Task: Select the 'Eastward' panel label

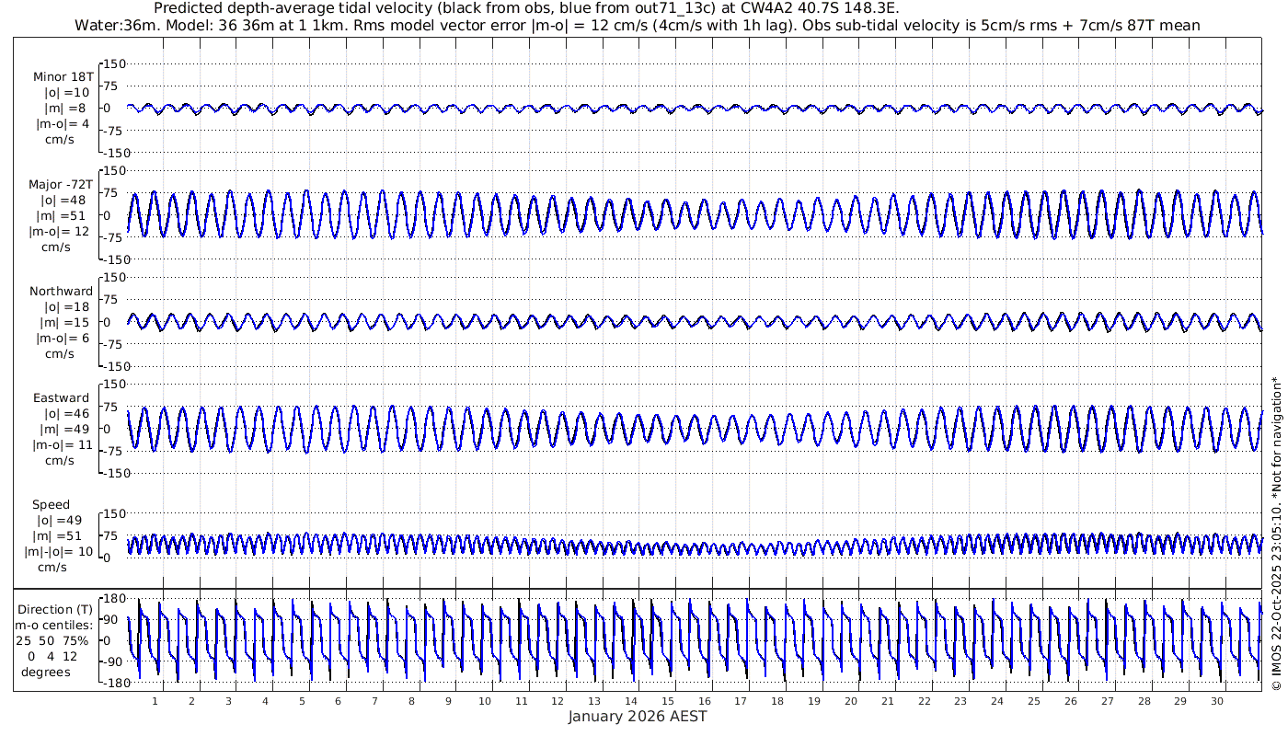Action: pyautogui.click(x=62, y=398)
